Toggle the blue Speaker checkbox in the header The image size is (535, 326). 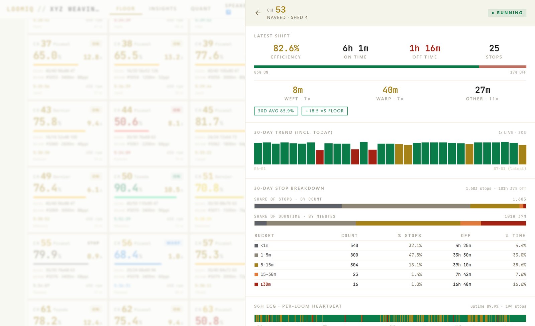228,12
